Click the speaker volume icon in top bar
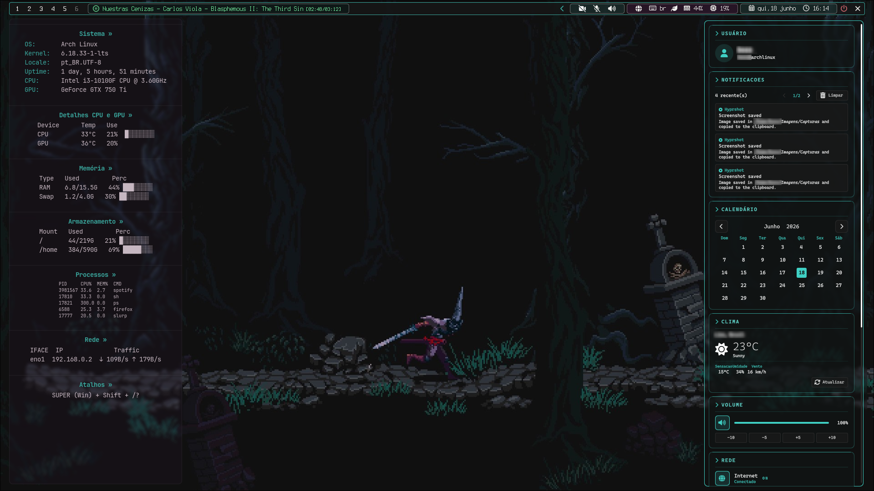This screenshot has height=491, width=874. coord(612,9)
